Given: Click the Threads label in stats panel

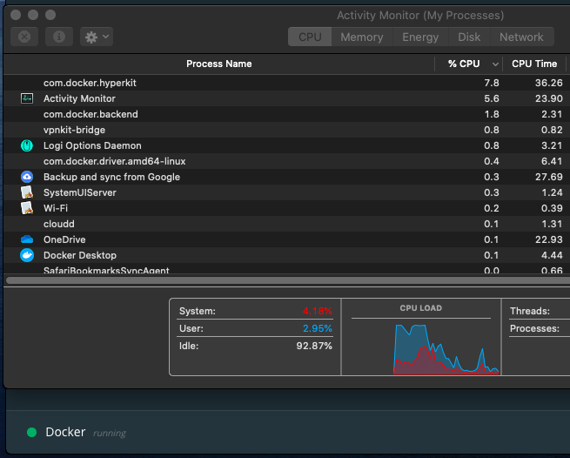Looking at the screenshot, I should 530,311.
